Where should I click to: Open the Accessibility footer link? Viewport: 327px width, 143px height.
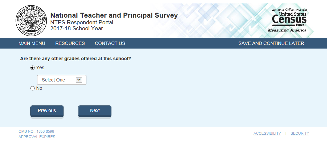click(x=267, y=133)
